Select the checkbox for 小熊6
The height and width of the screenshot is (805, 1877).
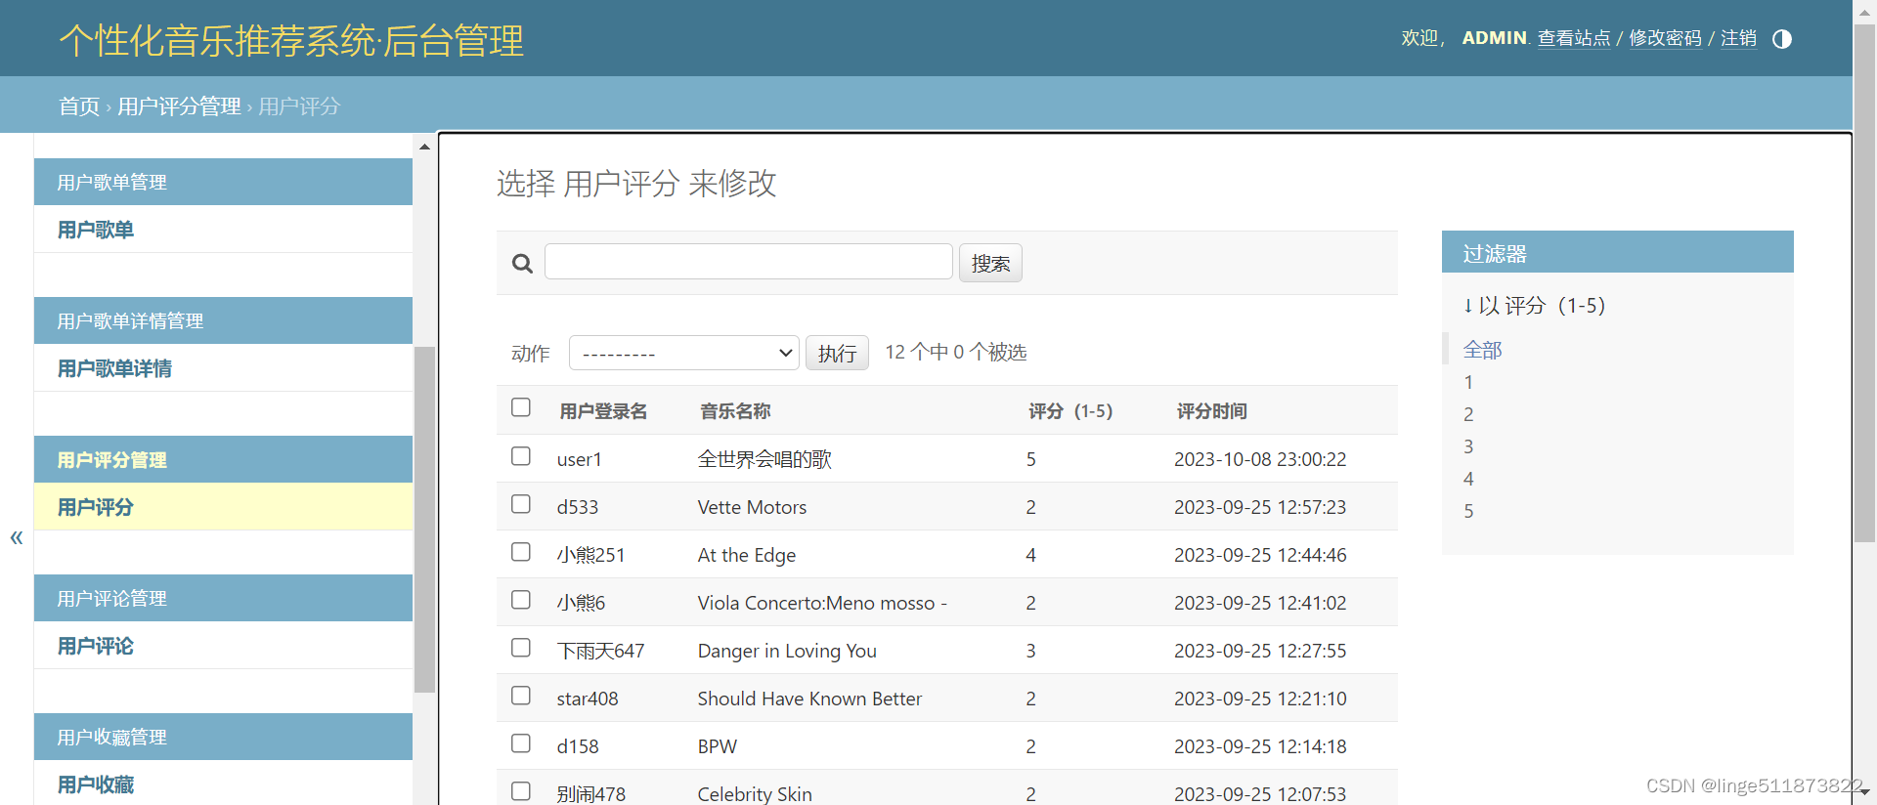pyautogui.click(x=521, y=600)
